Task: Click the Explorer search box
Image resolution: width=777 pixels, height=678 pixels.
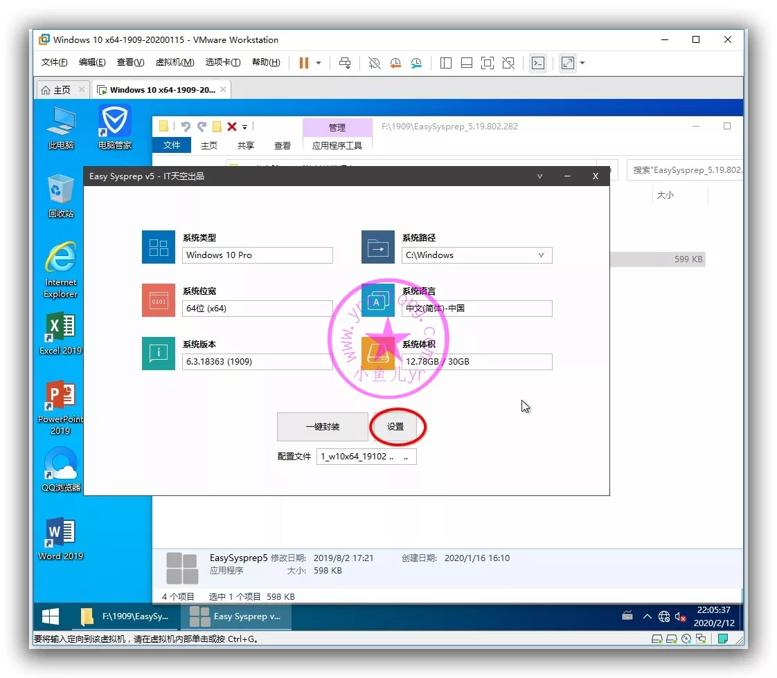Action: pos(684,169)
